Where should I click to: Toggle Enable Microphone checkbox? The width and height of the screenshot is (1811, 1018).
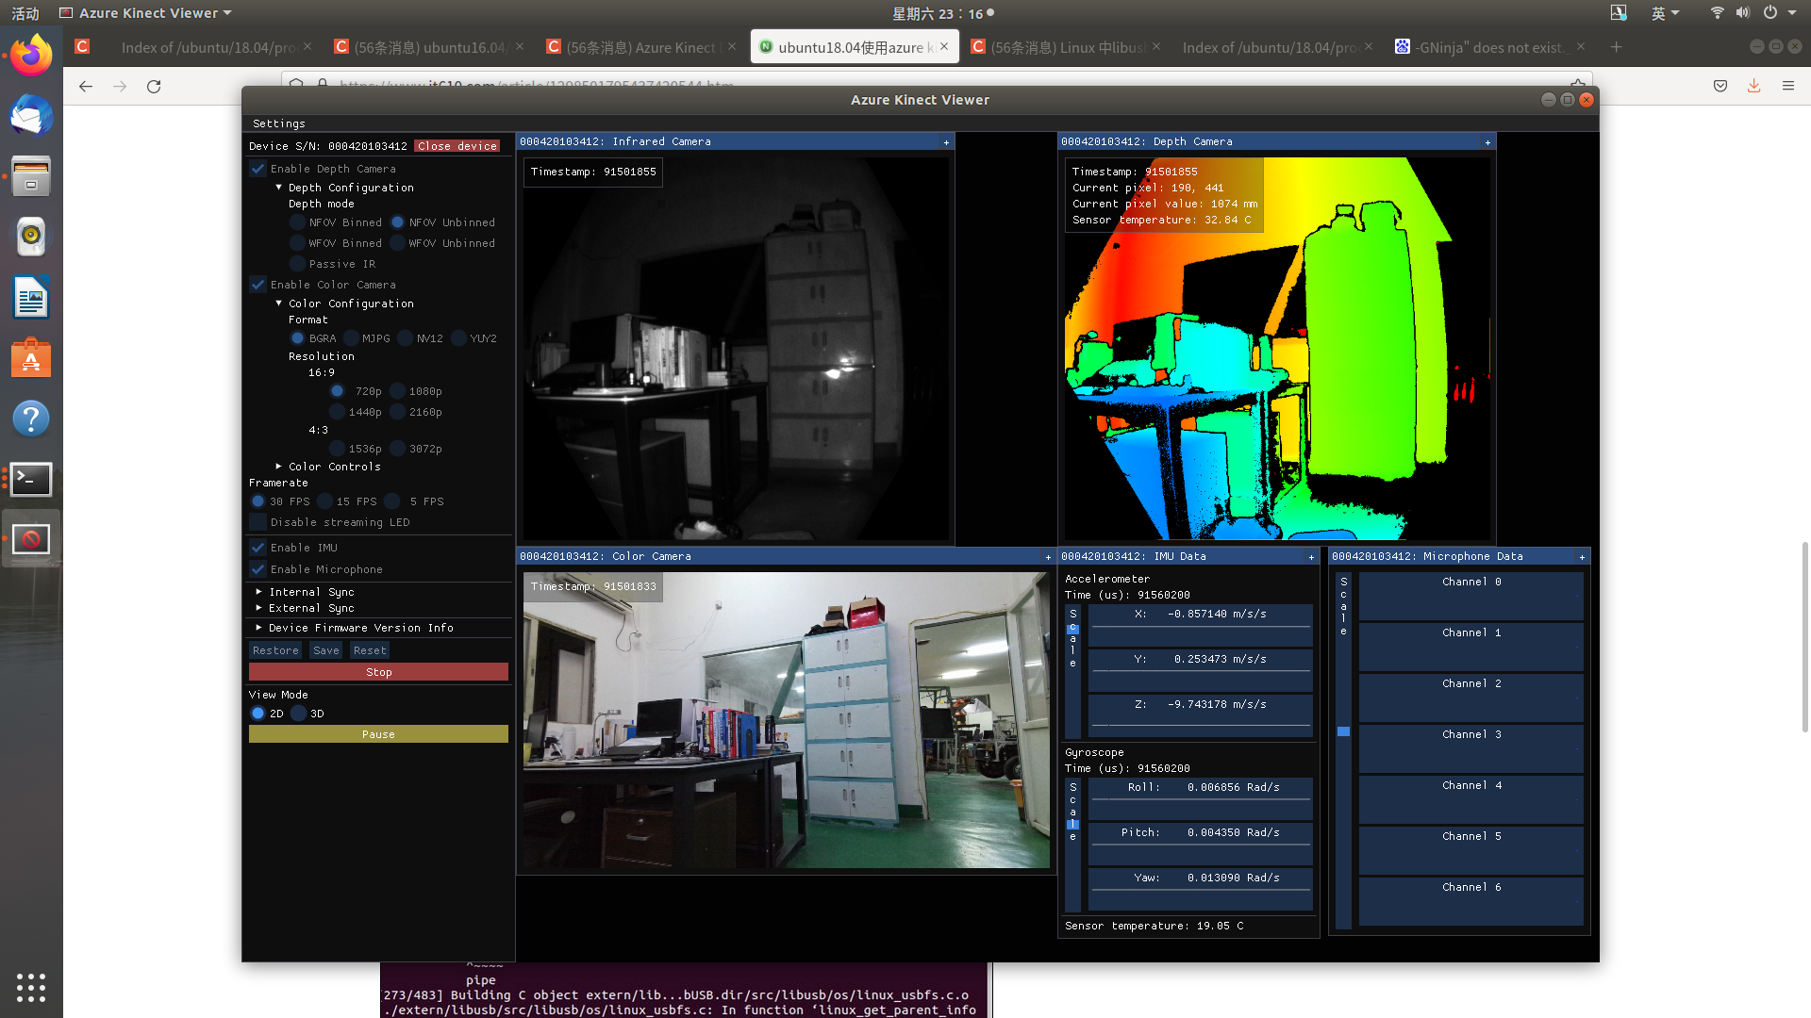pos(258,569)
